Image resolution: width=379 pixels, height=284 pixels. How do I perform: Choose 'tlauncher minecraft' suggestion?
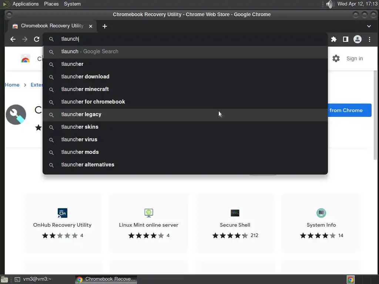pos(185,89)
